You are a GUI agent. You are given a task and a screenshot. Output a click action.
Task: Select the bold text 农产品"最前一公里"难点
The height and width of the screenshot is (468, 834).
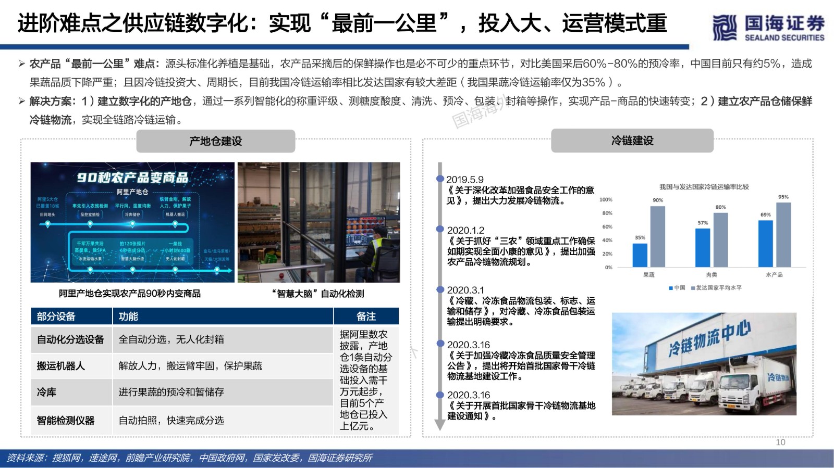click(95, 64)
